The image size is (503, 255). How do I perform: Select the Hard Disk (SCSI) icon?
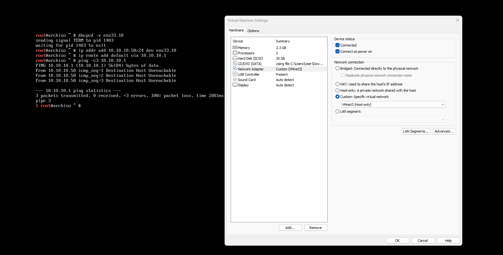point(235,58)
